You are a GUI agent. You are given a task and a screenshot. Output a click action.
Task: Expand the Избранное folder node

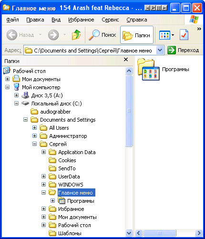pos(43,208)
